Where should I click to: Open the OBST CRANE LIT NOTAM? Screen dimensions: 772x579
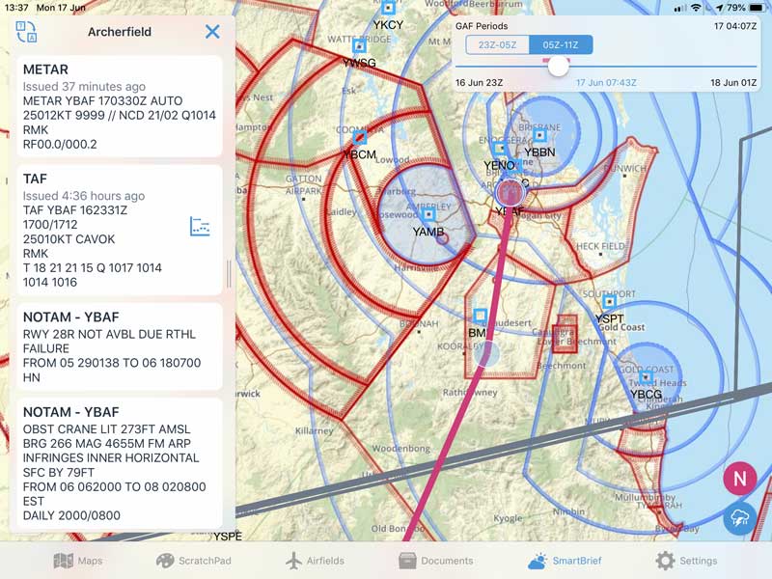[x=120, y=464]
